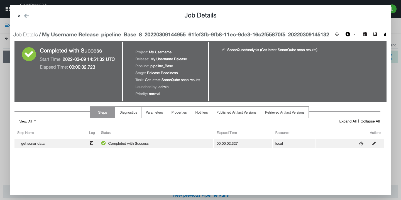Screen dimensions: 401x200
Task: Open the rerun options chevron dropdown
Action: click(x=354, y=34)
